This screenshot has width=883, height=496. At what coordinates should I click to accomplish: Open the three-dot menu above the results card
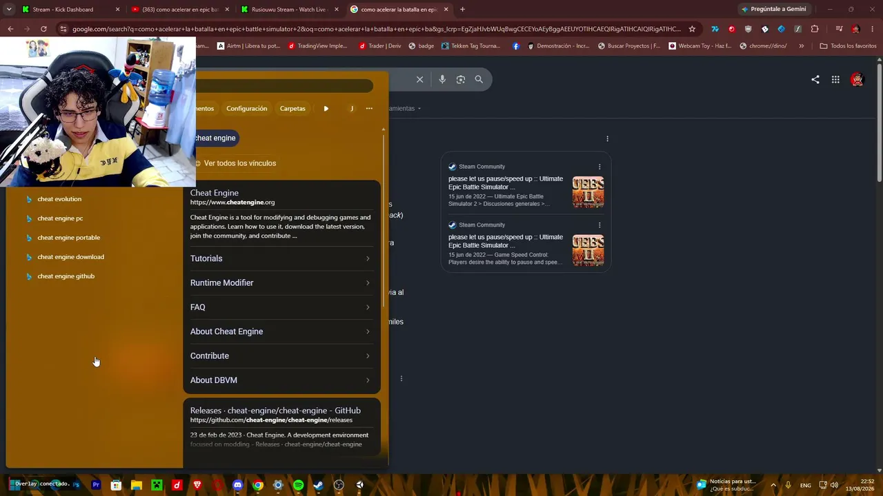click(x=607, y=138)
